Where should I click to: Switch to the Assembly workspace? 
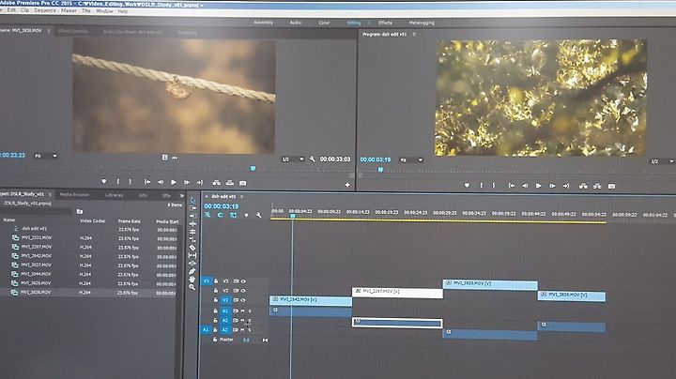pyautogui.click(x=264, y=23)
